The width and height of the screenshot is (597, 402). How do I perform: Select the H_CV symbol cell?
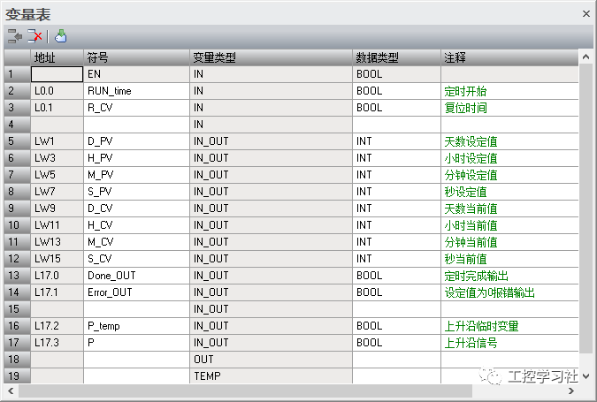pyautogui.click(x=137, y=225)
